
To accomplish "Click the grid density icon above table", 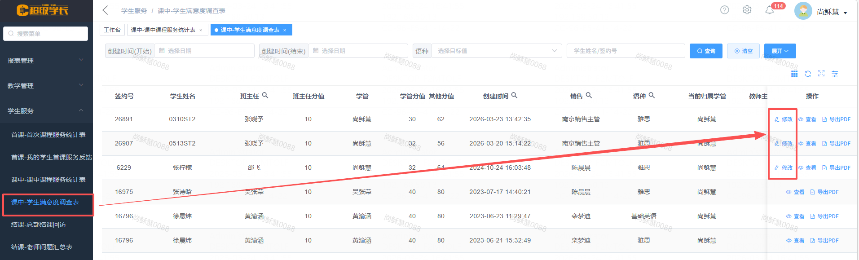I will point(794,74).
